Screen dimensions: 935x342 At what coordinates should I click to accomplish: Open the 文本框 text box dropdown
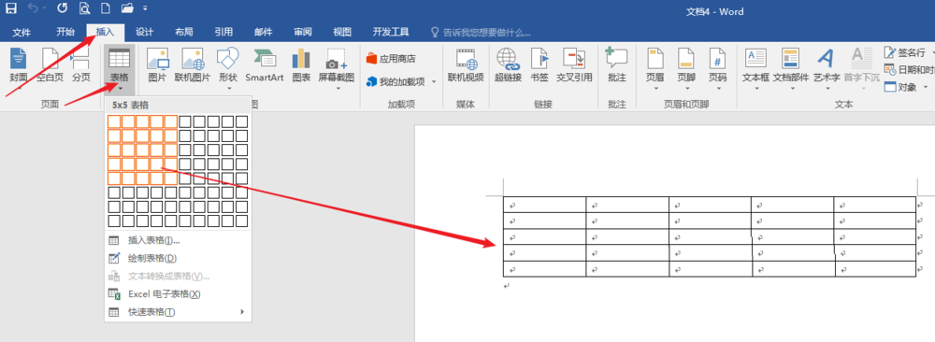pos(756,68)
